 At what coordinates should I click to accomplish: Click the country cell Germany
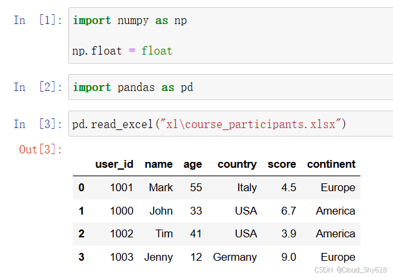(x=235, y=257)
